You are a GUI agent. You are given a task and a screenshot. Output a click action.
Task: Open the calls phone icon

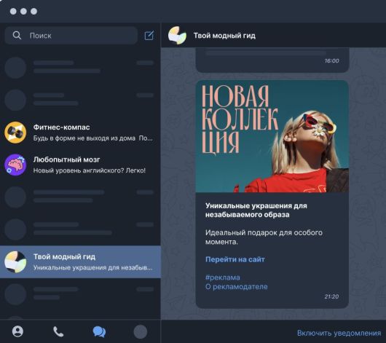tap(58, 331)
